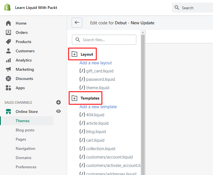Screen dimensions: 213x175
Task: Click the password.liquid code icon
Action: click(82, 79)
